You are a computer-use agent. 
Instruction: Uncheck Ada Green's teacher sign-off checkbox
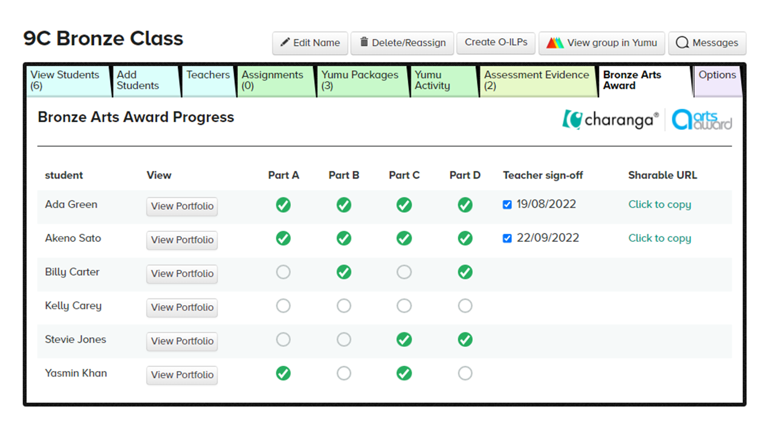(507, 205)
